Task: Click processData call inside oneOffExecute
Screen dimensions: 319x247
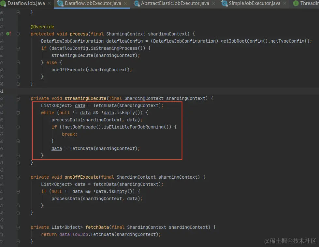Action: coord(66,199)
